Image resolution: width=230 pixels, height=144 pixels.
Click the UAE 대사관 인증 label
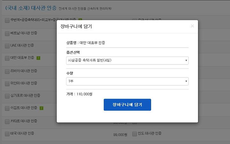(22, 45)
